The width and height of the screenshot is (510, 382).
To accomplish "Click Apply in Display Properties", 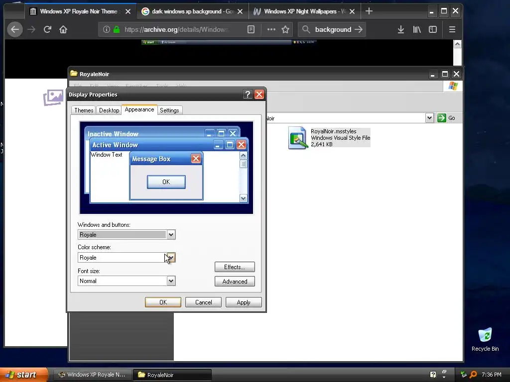I will tap(244, 302).
